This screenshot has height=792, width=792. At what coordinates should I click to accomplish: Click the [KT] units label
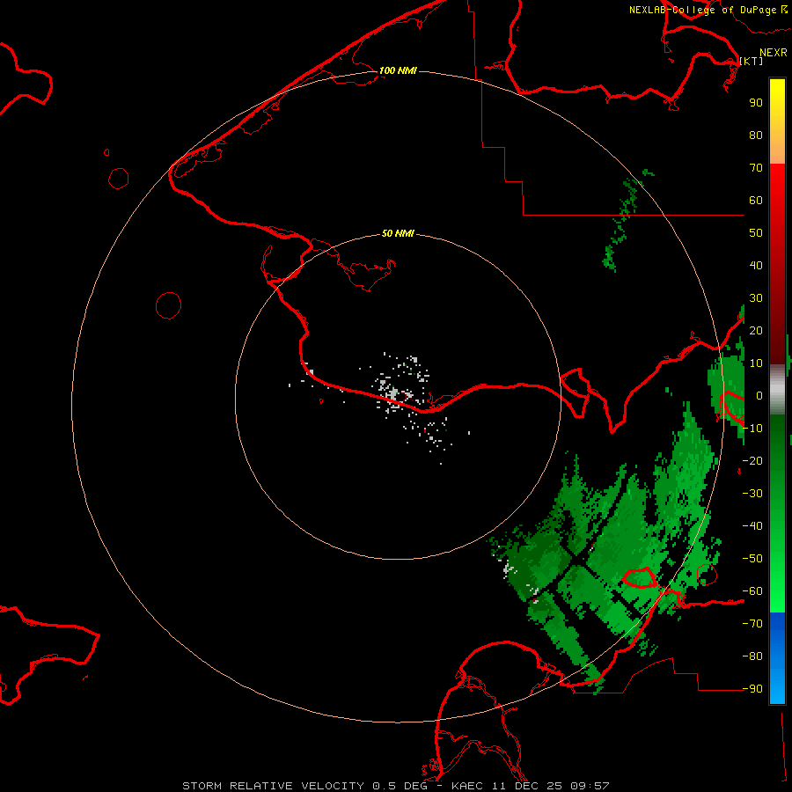click(x=752, y=61)
